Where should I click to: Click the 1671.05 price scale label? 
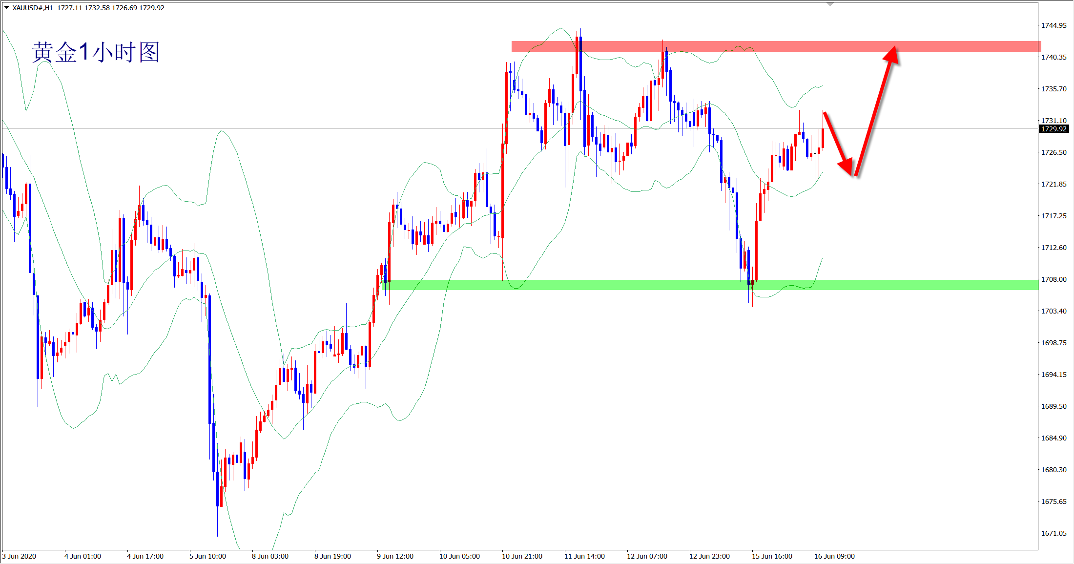click(1053, 533)
